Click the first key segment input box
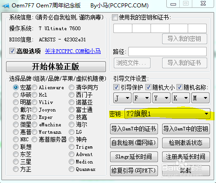This screenshot has width=216, height=183. click(x=123, y=28)
